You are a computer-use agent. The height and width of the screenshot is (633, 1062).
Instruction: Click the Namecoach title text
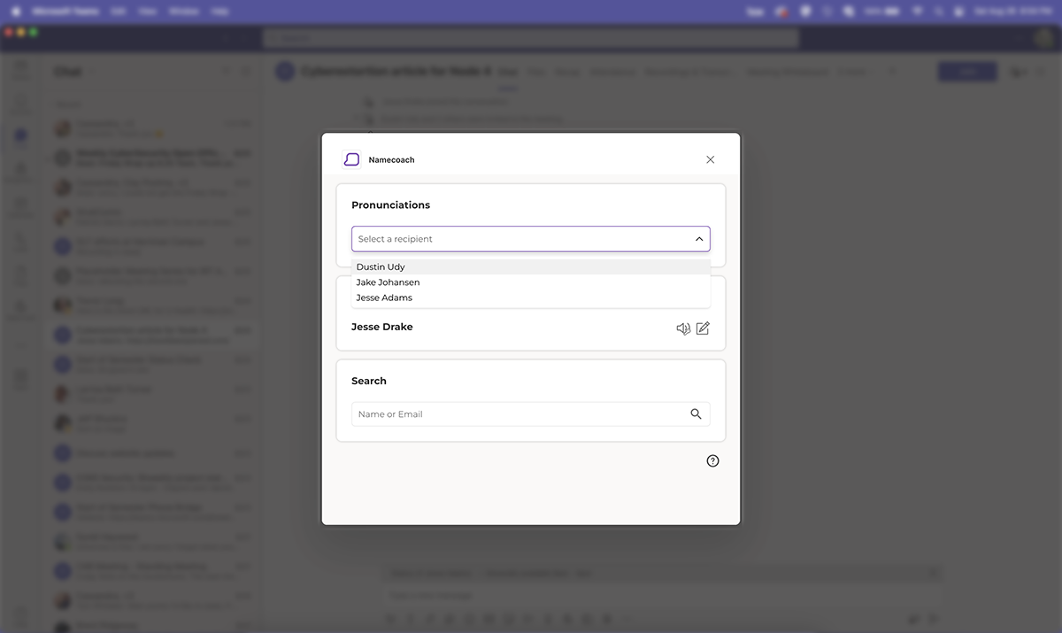[x=391, y=160]
